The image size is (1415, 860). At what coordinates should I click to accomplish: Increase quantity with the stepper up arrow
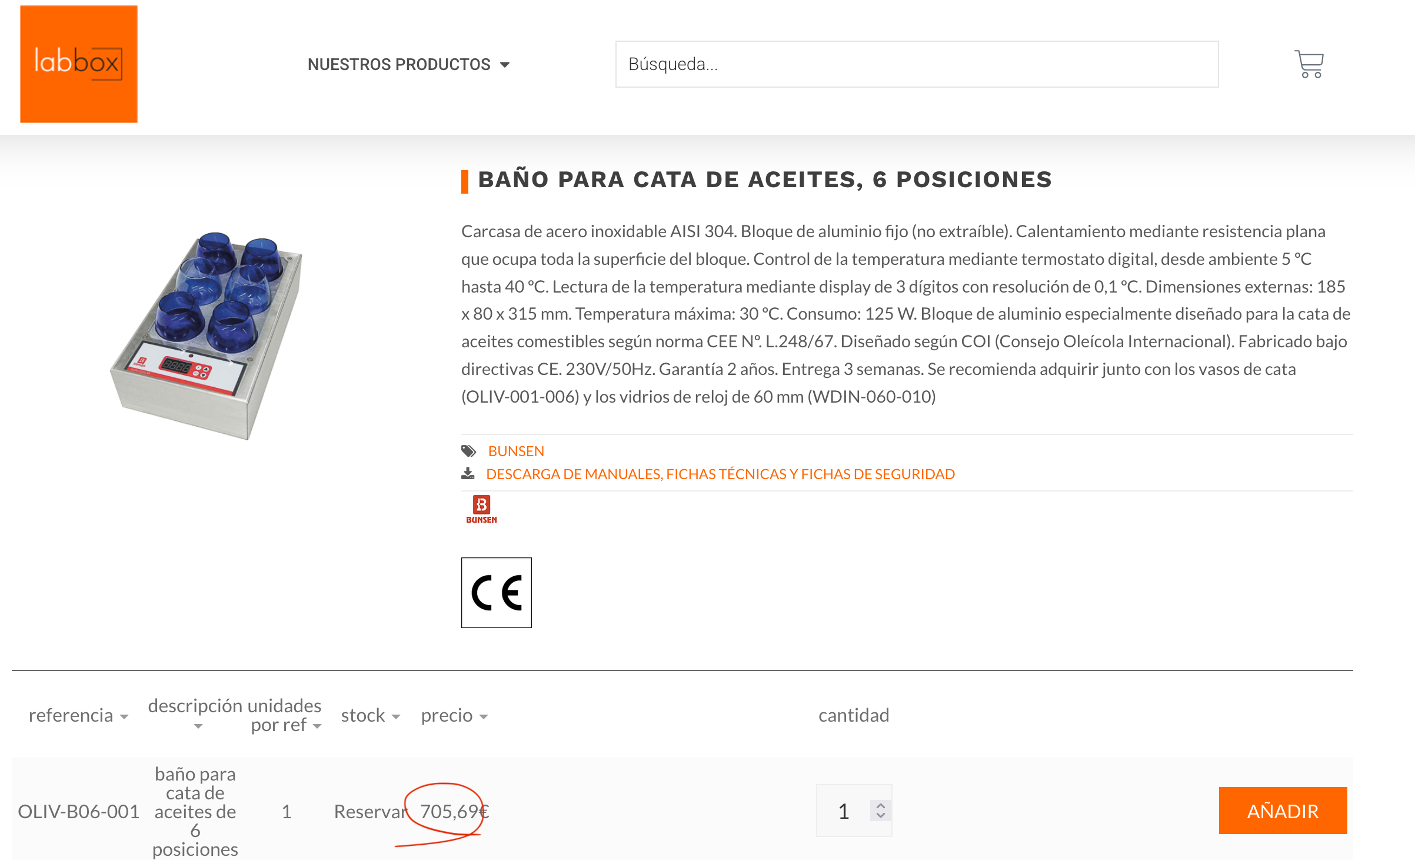tap(881, 806)
